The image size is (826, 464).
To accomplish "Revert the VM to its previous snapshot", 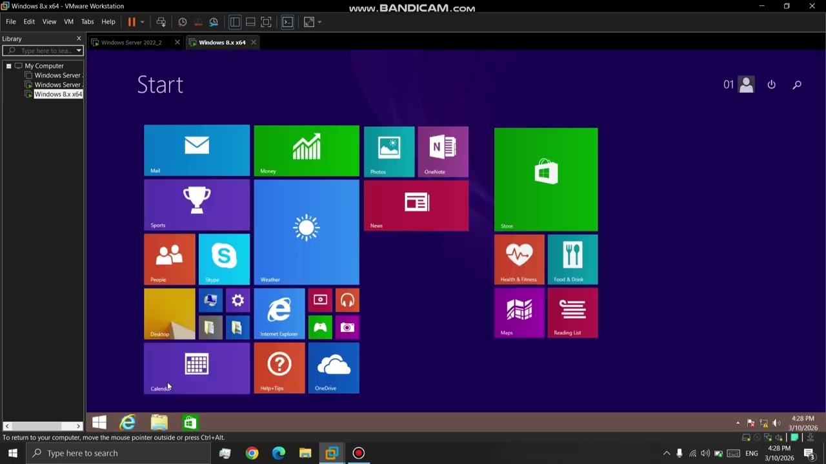I will [198, 22].
